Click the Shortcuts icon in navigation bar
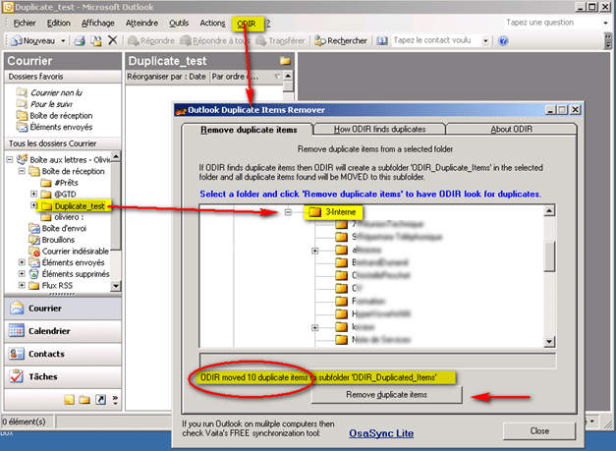Viewport: 616px width, 451px height. coord(100,400)
